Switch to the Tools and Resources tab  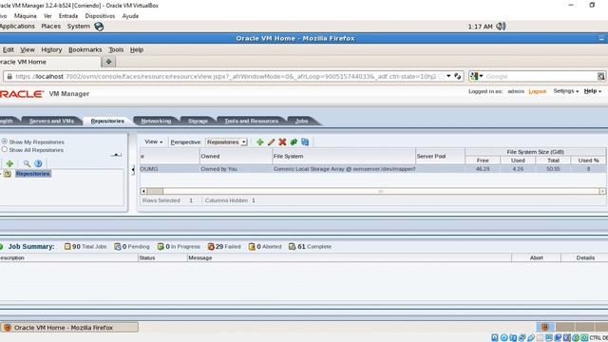[251, 121]
